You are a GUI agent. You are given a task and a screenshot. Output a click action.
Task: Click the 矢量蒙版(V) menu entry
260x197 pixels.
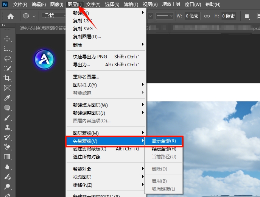tap(106, 141)
